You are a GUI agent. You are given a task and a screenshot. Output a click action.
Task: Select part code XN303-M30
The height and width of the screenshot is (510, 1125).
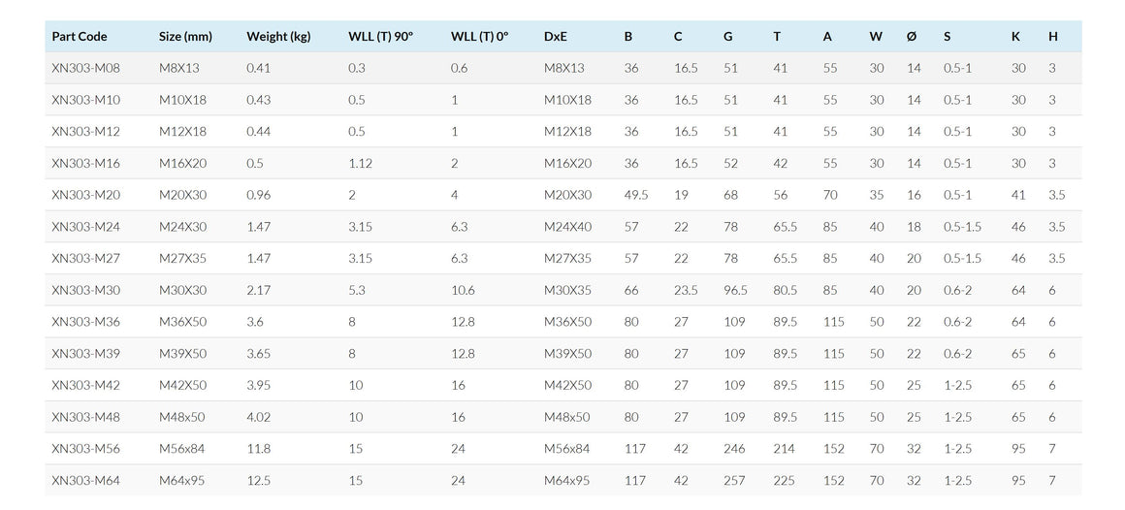[x=85, y=290]
